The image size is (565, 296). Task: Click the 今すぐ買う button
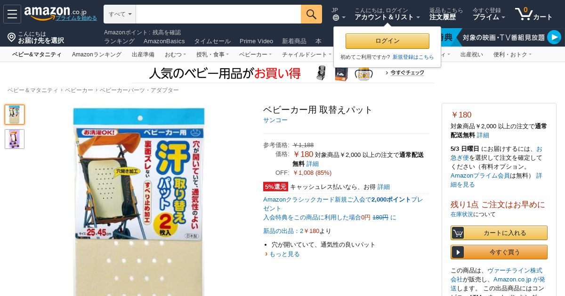(x=499, y=252)
